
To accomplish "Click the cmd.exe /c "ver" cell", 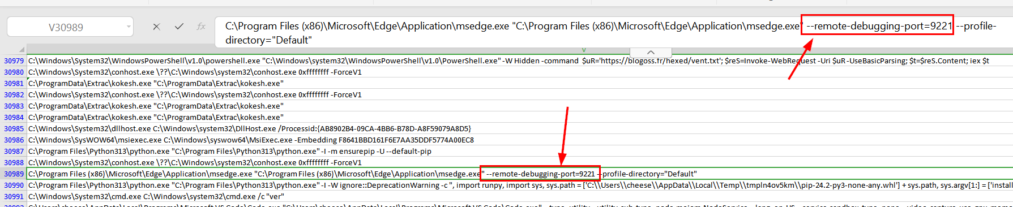I will 520,196.
